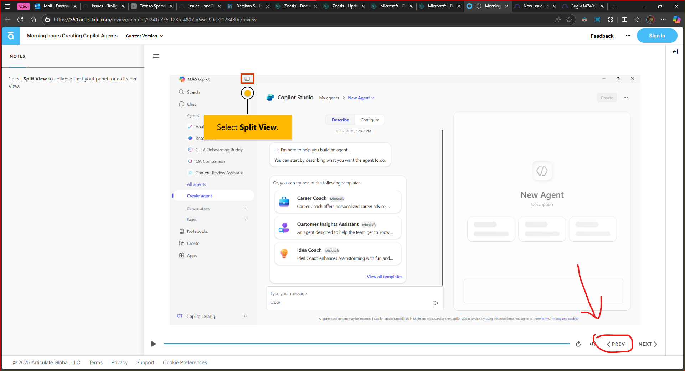Open the Current Version dropdown
Screen dimensions: 685x371
144,36
